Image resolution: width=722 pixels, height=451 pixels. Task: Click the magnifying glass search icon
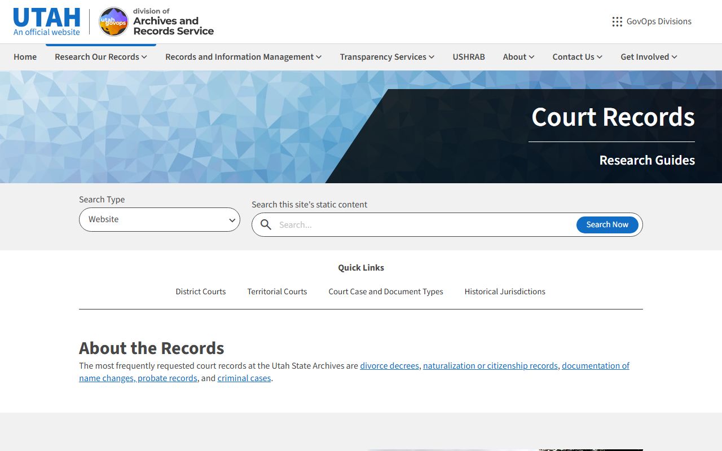266,224
